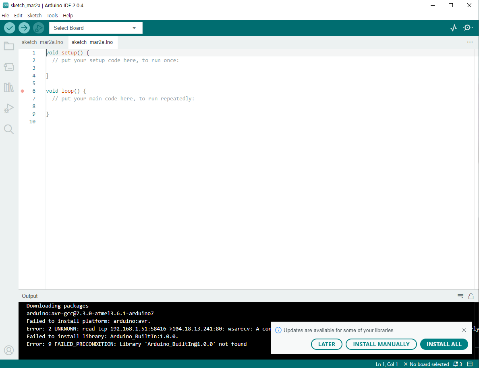Click the Arduino logo in title bar
This screenshot has height=368, width=479.
[6, 5]
